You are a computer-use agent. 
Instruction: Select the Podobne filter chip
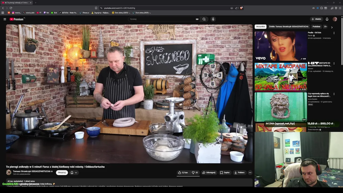(x=316, y=27)
